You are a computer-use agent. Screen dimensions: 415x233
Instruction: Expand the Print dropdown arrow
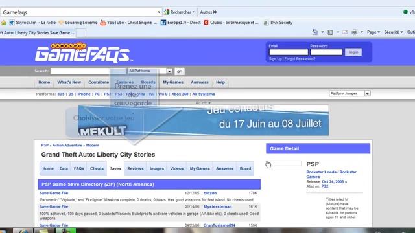coord(362,32)
